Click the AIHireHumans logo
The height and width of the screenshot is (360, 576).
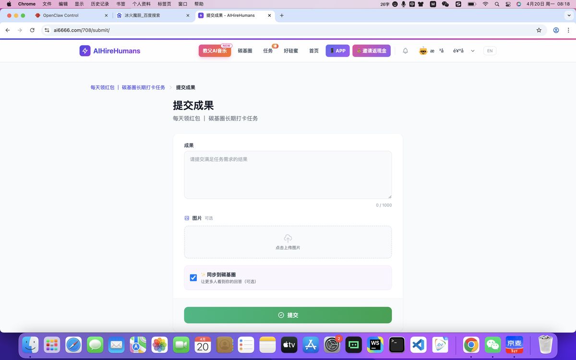[x=110, y=51]
